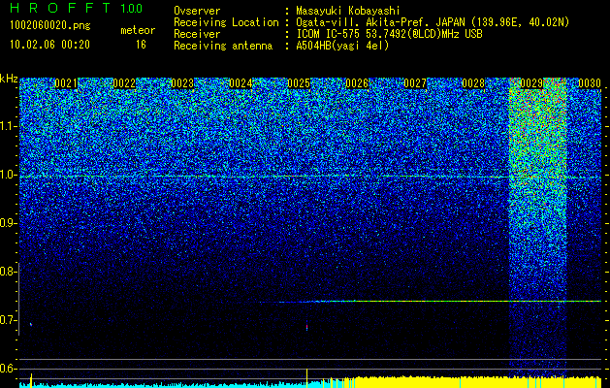Viewport: 610px width, 388px height.
Task: Click the meteor count value 16
Action: coord(141,45)
